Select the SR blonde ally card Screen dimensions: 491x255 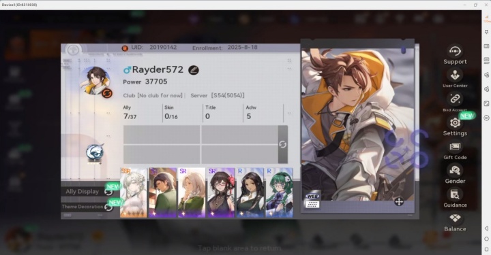tap(192, 192)
